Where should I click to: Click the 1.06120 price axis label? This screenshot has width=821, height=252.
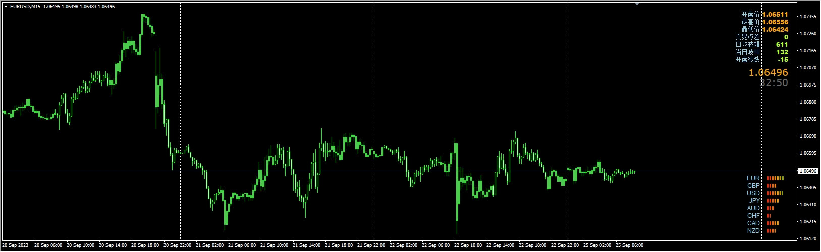pyautogui.click(x=808, y=239)
